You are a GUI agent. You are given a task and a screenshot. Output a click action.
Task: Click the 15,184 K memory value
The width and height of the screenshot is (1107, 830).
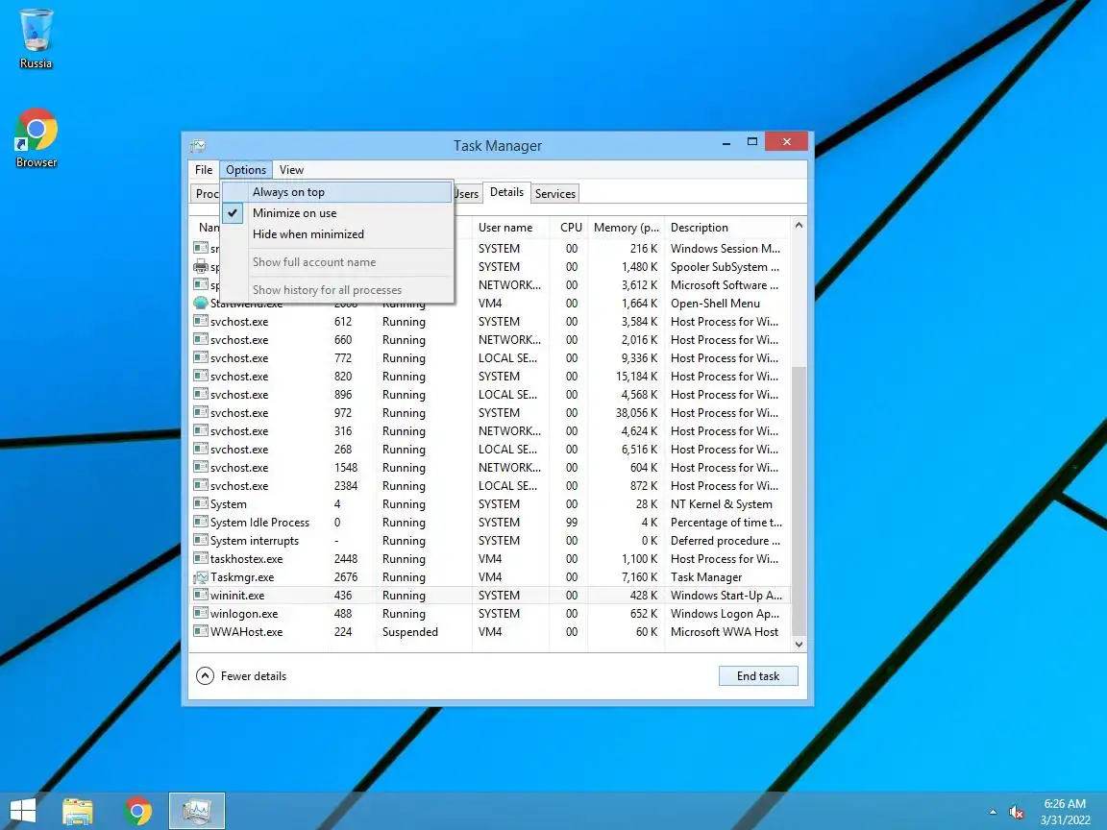[636, 377]
